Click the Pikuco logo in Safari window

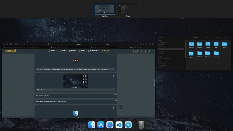(11, 51)
